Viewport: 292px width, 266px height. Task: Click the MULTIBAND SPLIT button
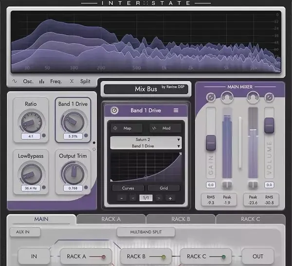(146, 232)
